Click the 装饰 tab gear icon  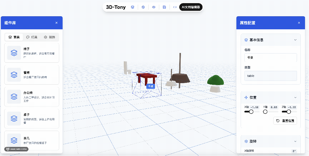click(x=45, y=37)
